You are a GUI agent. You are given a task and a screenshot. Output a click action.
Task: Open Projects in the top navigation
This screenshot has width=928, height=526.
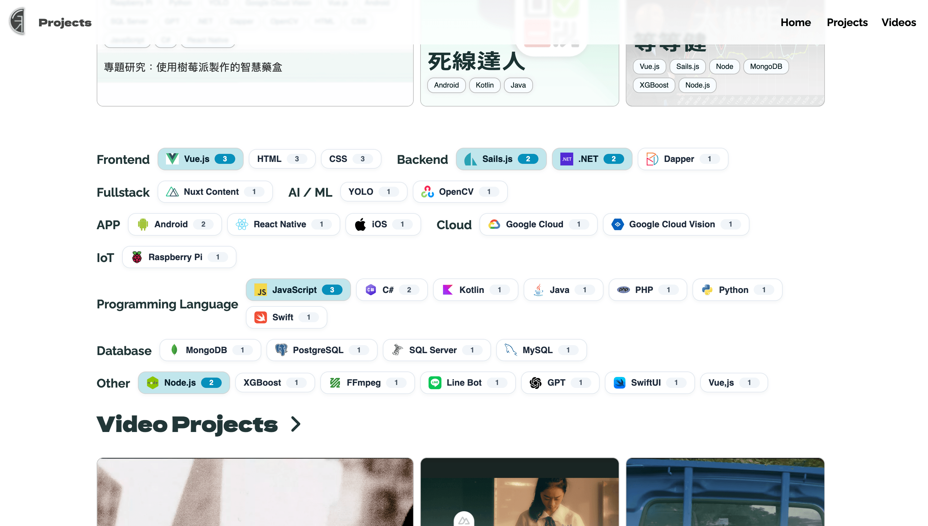pos(847,23)
